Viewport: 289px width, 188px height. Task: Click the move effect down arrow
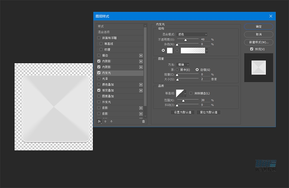tap(111, 121)
